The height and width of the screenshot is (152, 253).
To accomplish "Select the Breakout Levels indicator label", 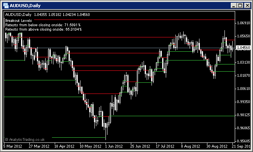I will point(19,21).
